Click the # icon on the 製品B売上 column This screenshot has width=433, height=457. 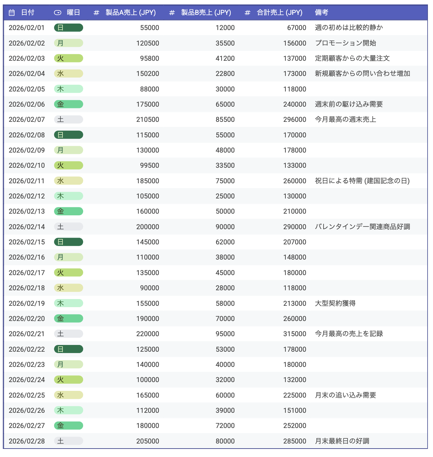(172, 12)
